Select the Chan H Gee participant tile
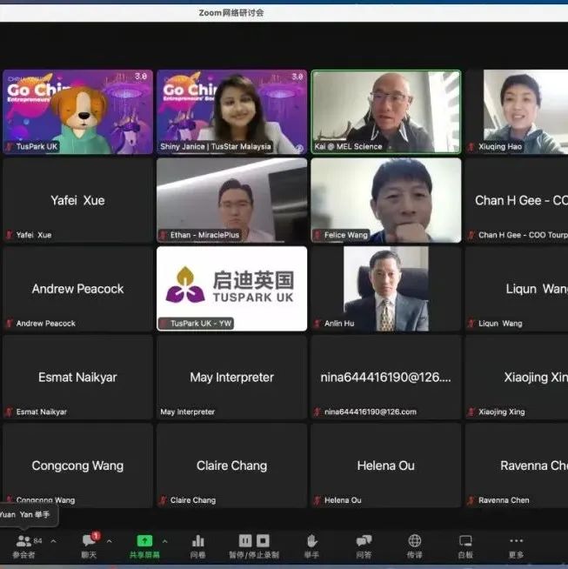This screenshot has height=569, width=568. (x=517, y=200)
